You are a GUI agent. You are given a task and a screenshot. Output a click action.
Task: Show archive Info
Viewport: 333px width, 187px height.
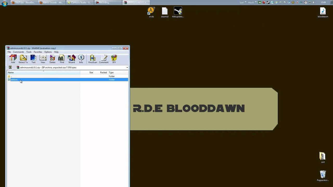coord(81,59)
